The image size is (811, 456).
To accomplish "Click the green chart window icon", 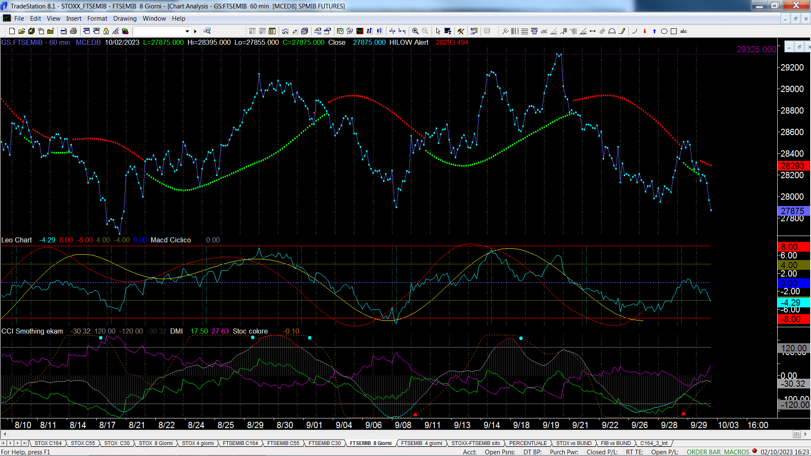I will [360, 31].
